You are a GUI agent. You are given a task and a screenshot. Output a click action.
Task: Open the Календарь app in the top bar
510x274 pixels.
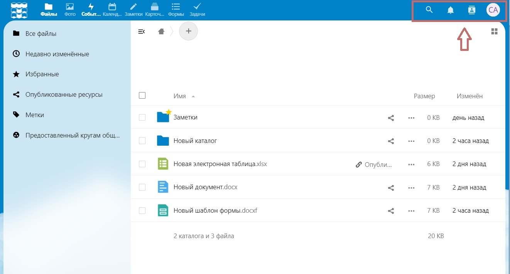112,10
